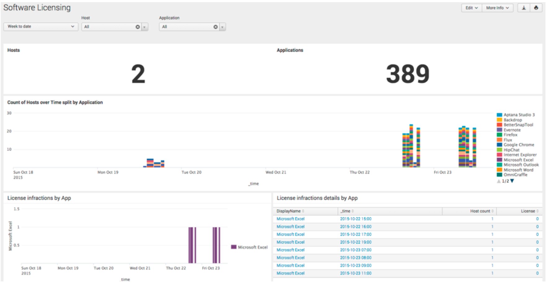Image resolution: width=548 pixels, height=283 pixels.
Task: Open the Week to date time picker
Action: pyautogui.click(x=41, y=27)
